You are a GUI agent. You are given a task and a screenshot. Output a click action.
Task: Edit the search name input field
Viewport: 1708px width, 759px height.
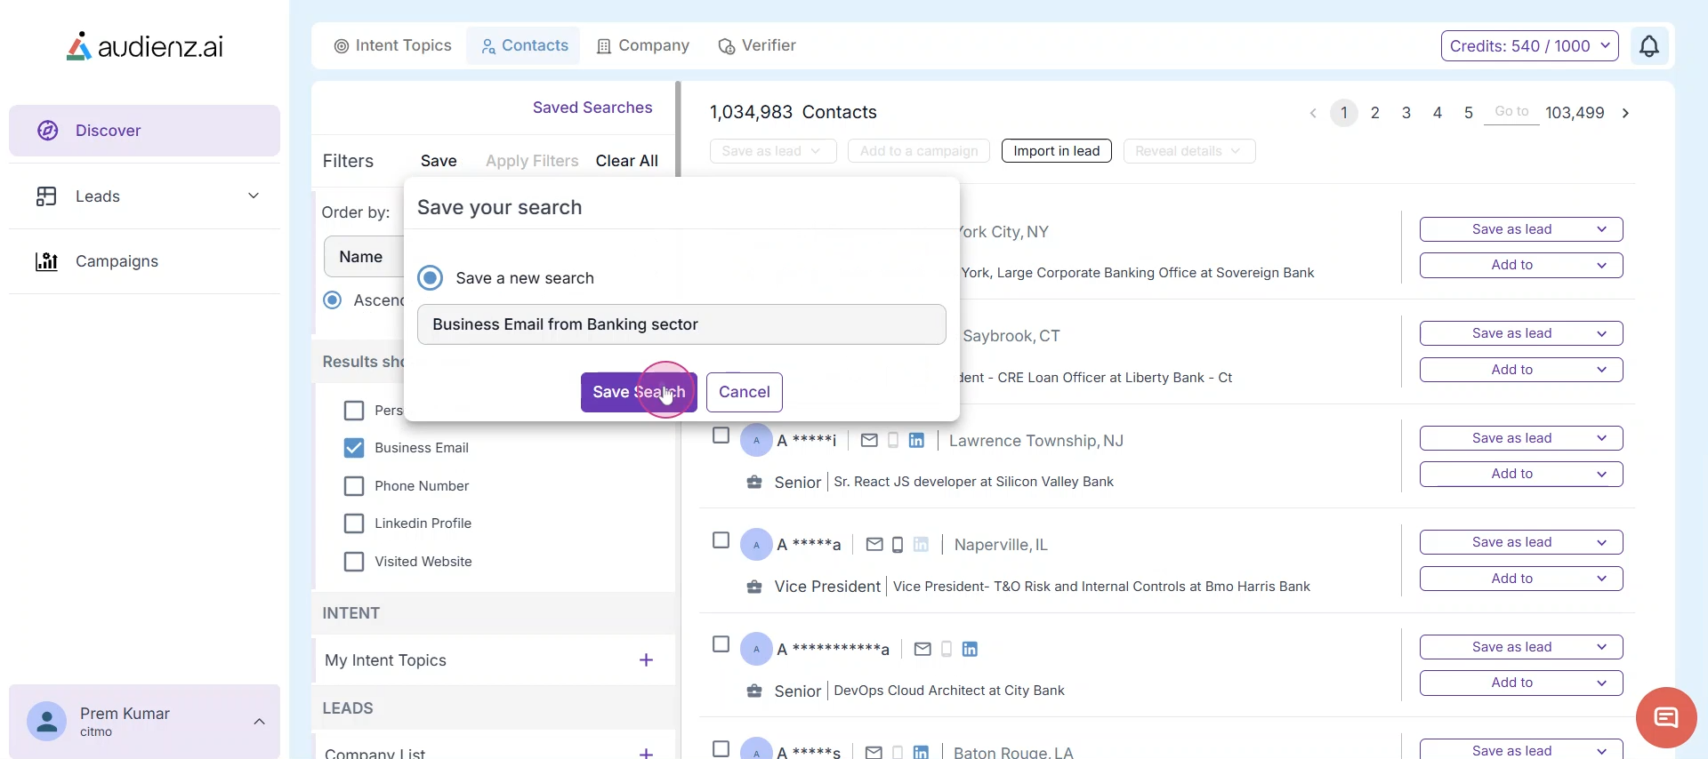coord(681,324)
